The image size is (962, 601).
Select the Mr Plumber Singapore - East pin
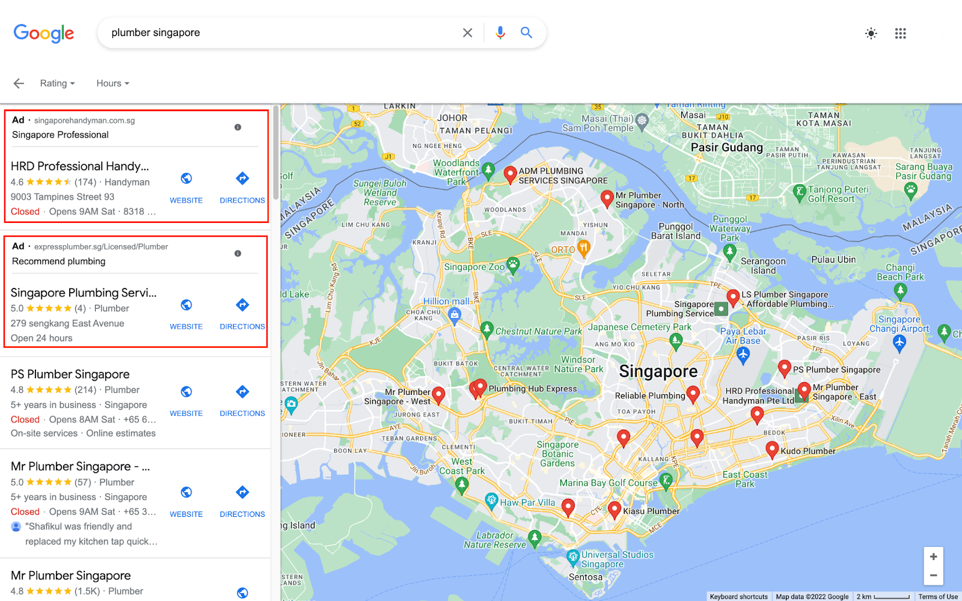(x=804, y=391)
